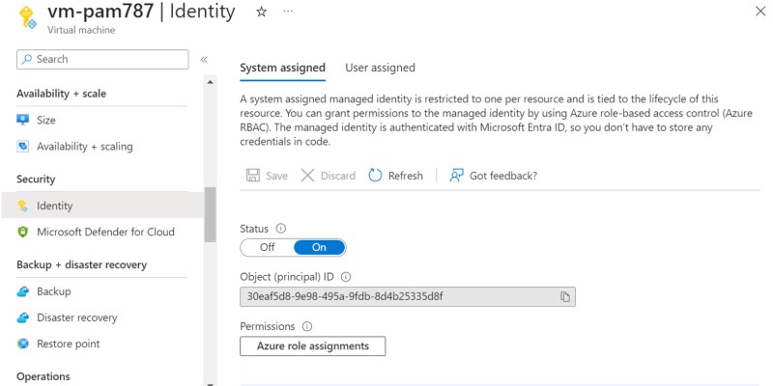Image resolution: width=773 pixels, height=386 pixels.
Task: Focus the sidebar Search field
Action: coord(102,59)
